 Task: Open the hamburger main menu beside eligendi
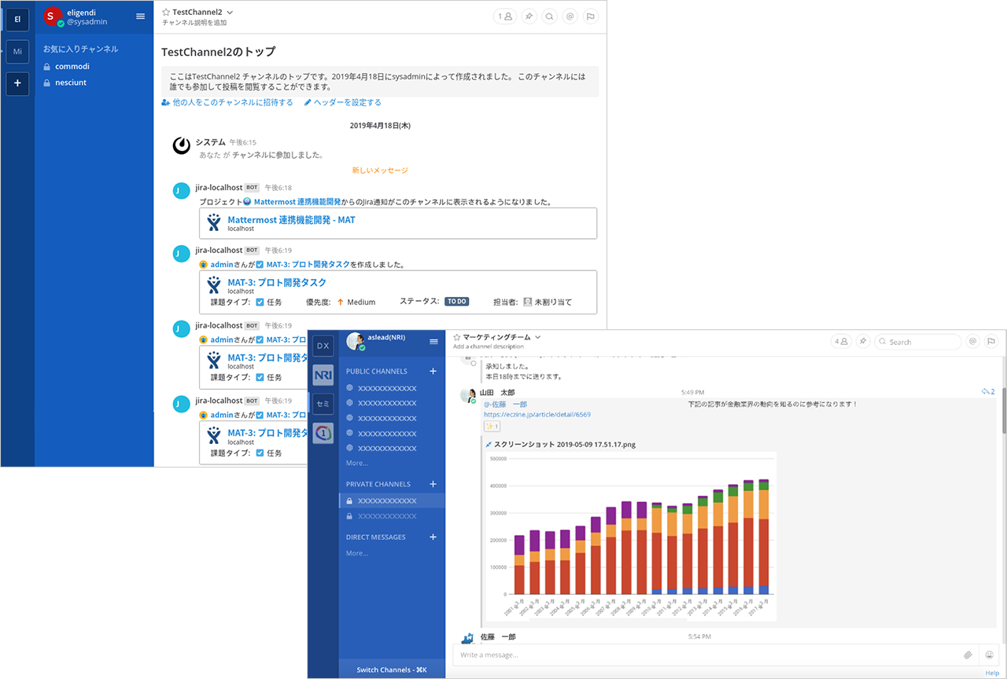pos(140,16)
